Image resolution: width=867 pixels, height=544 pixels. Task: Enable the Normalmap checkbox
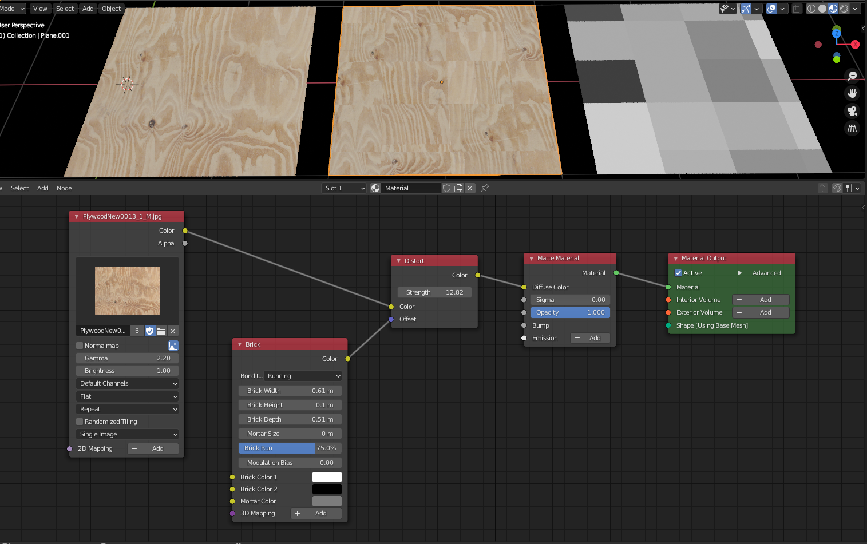pyautogui.click(x=80, y=346)
